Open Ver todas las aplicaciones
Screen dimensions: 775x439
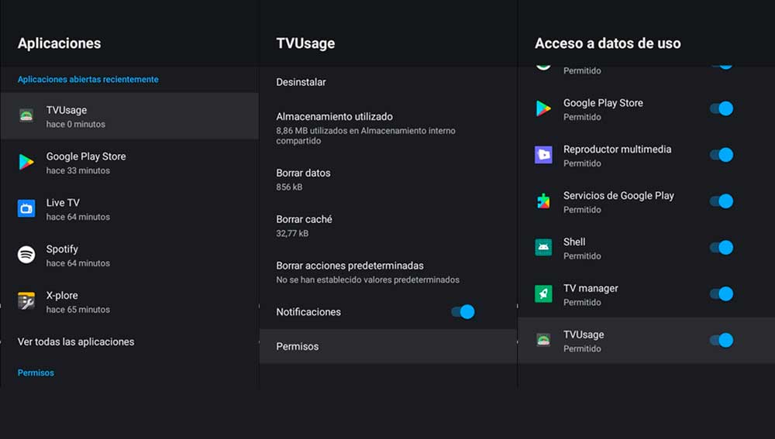[129, 341]
